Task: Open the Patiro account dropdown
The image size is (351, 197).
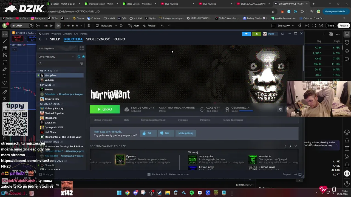Action: click(x=270, y=34)
